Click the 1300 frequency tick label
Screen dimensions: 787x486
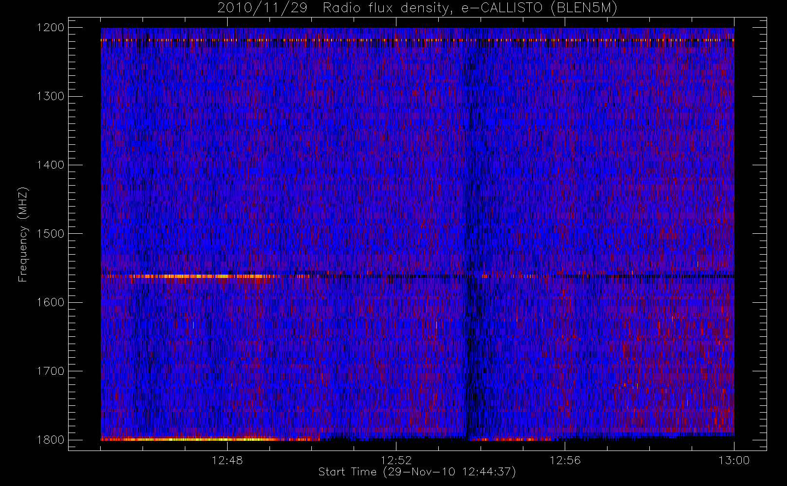click(51, 96)
